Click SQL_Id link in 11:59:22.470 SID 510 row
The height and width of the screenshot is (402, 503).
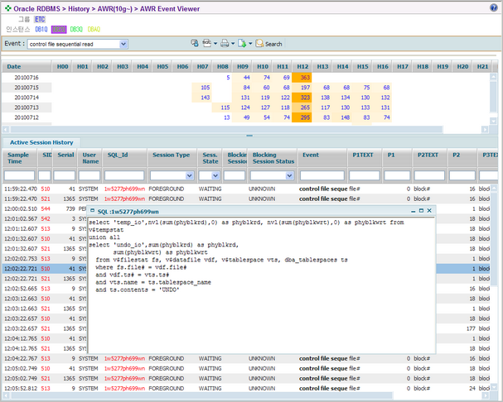pyautogui.click(x=124, y=189)
